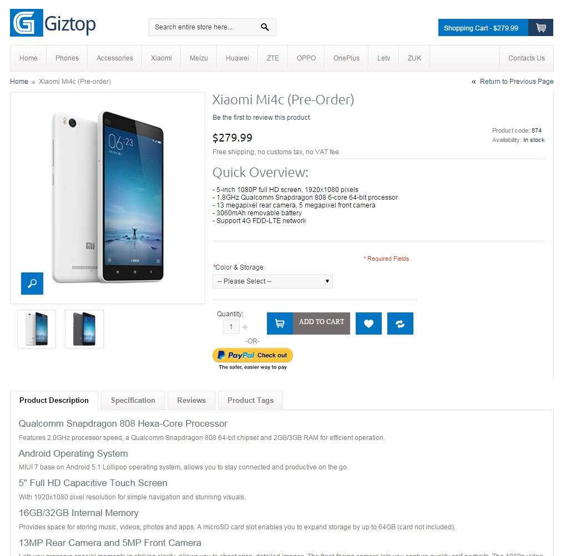566x556 pixels.
Task: Select the Product Tags tab
Action: click(x=250, y=401)
